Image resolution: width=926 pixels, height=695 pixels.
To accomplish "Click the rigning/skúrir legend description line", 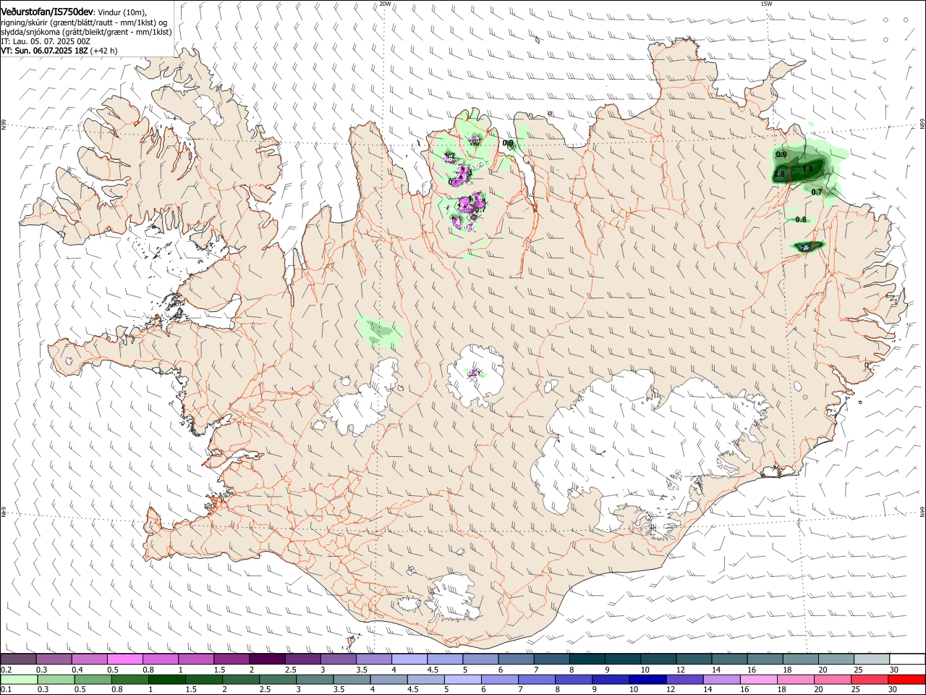I will (85, 22).
